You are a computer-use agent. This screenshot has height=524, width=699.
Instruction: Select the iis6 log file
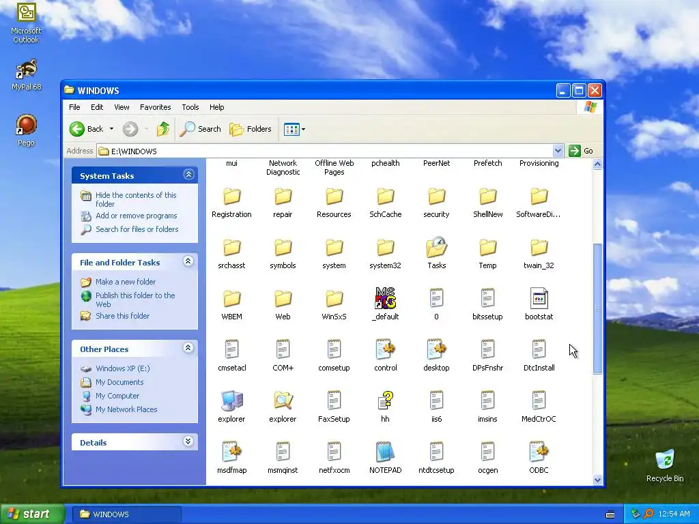tap(436, 401)
